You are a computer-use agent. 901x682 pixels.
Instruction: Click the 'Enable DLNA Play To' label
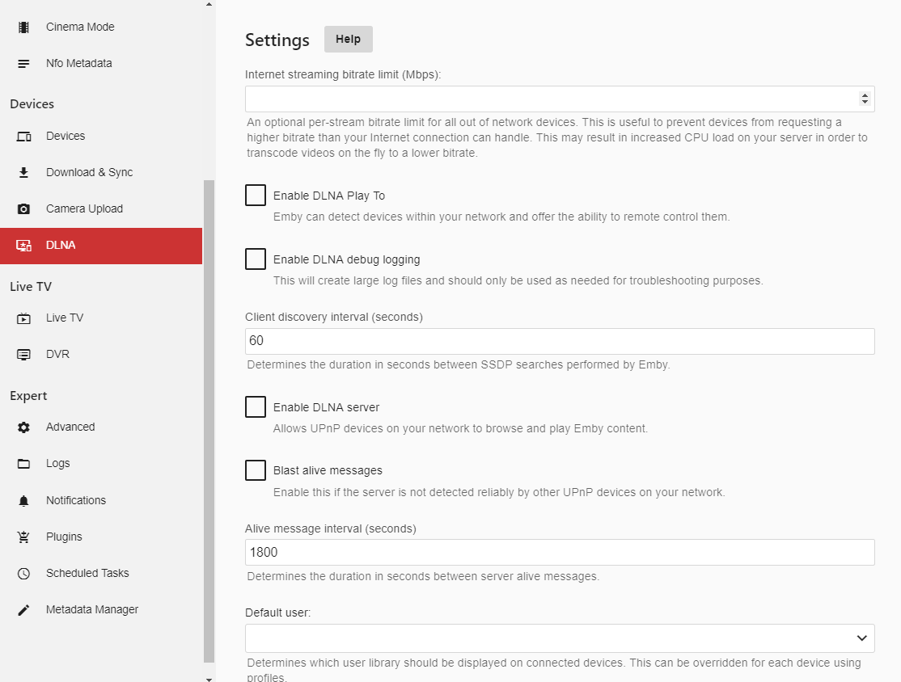329,196
